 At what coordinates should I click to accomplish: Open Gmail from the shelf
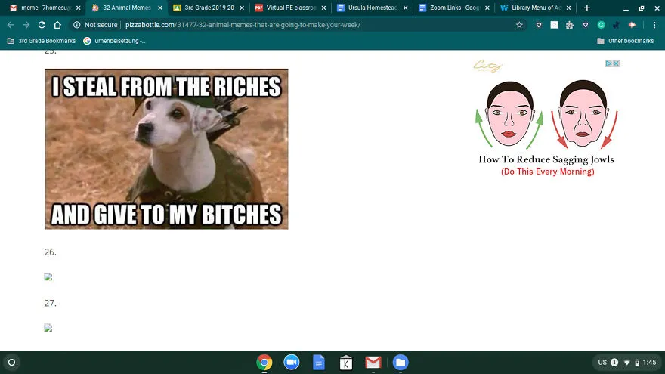(x=373, y=362)
